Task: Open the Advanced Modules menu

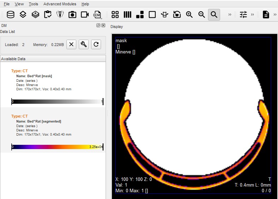Action: tap(60, 4)
